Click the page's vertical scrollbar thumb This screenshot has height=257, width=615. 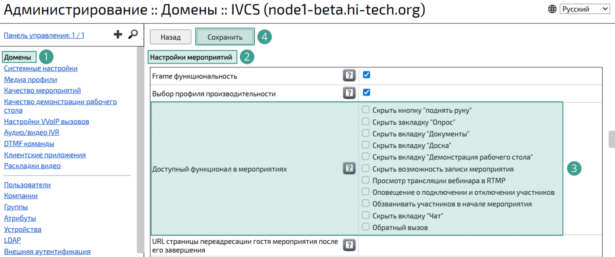(x=611, y=139)
